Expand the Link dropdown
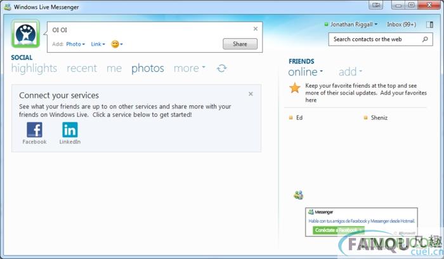444x259 pixels. 98,44
